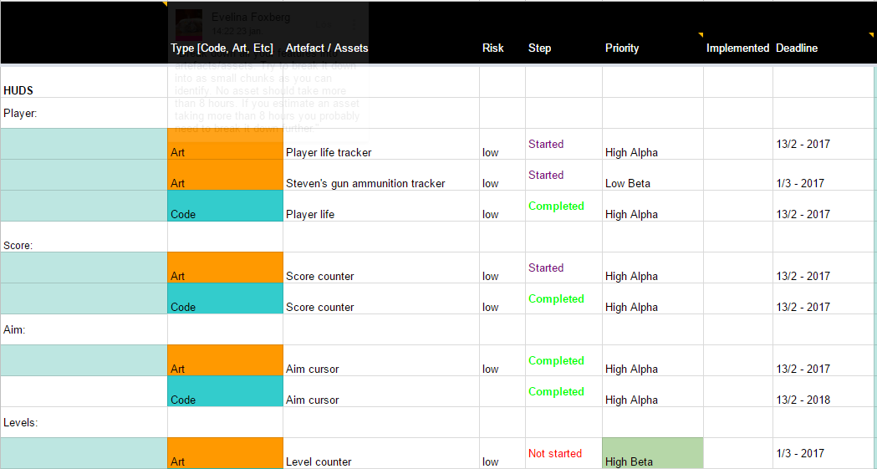Select the green High Beta priority cell

[x=652, y=454]
